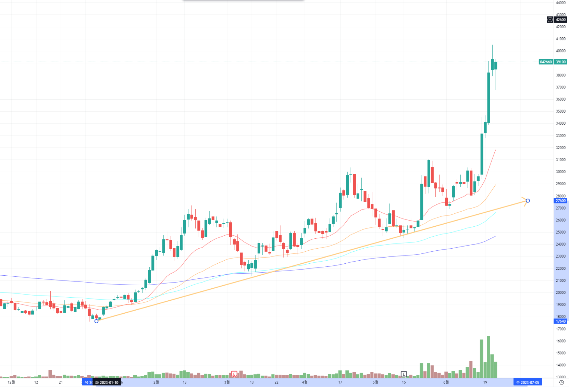Viewport: 569px width, 388px height.
Task: Click the 2023-01-10 date tag
Action: [x=107, y=383]
